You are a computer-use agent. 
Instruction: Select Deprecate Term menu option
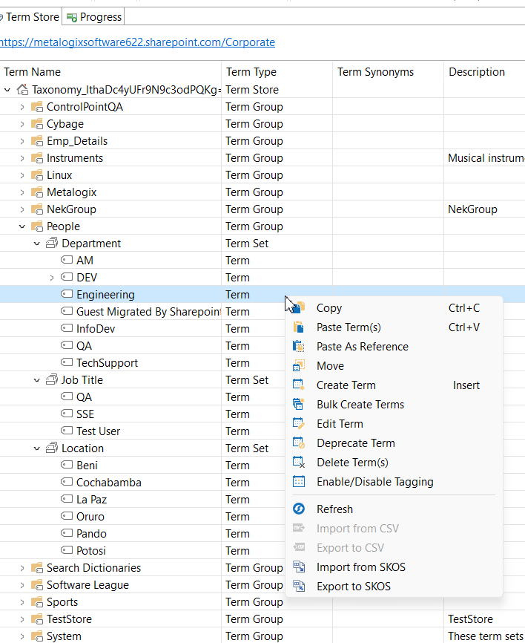[x=355, y=443]
